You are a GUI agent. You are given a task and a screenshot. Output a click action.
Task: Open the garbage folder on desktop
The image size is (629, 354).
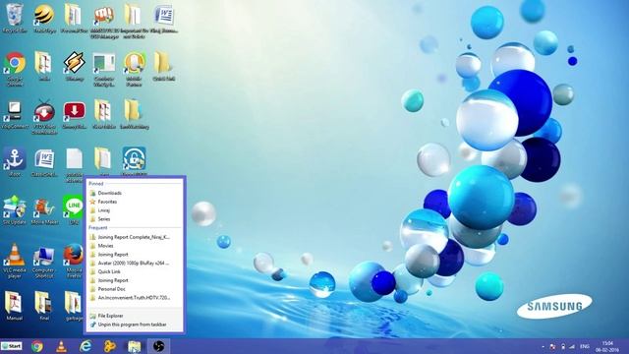click(74, 305)
